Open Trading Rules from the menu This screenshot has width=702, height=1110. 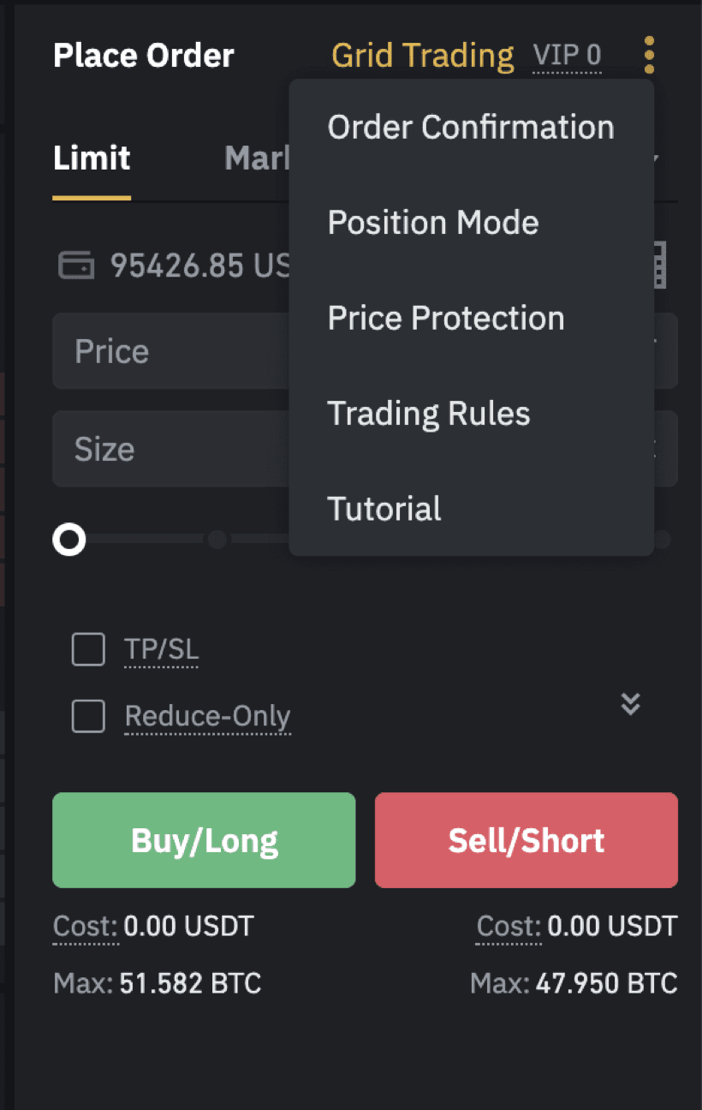(471, 413)
